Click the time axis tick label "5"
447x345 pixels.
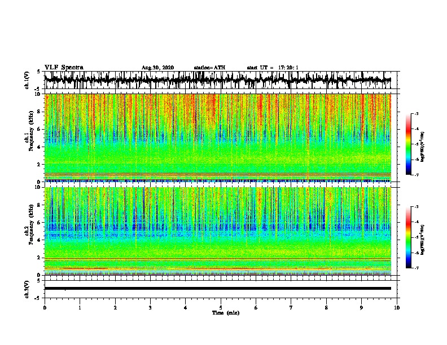click(221, 308)
